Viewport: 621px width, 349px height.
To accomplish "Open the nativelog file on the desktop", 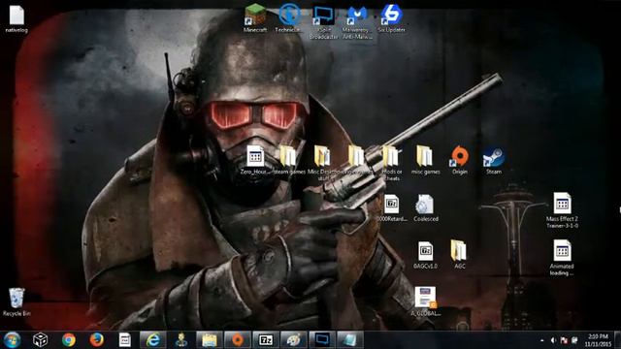I will click(16, 18).
